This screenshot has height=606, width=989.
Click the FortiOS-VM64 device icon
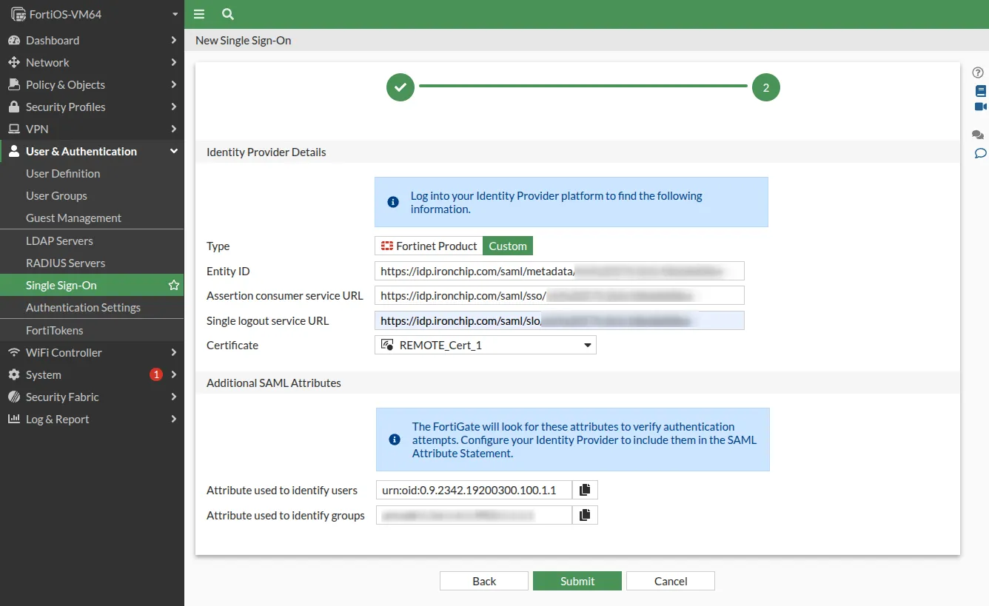click(x=18, y=14)
